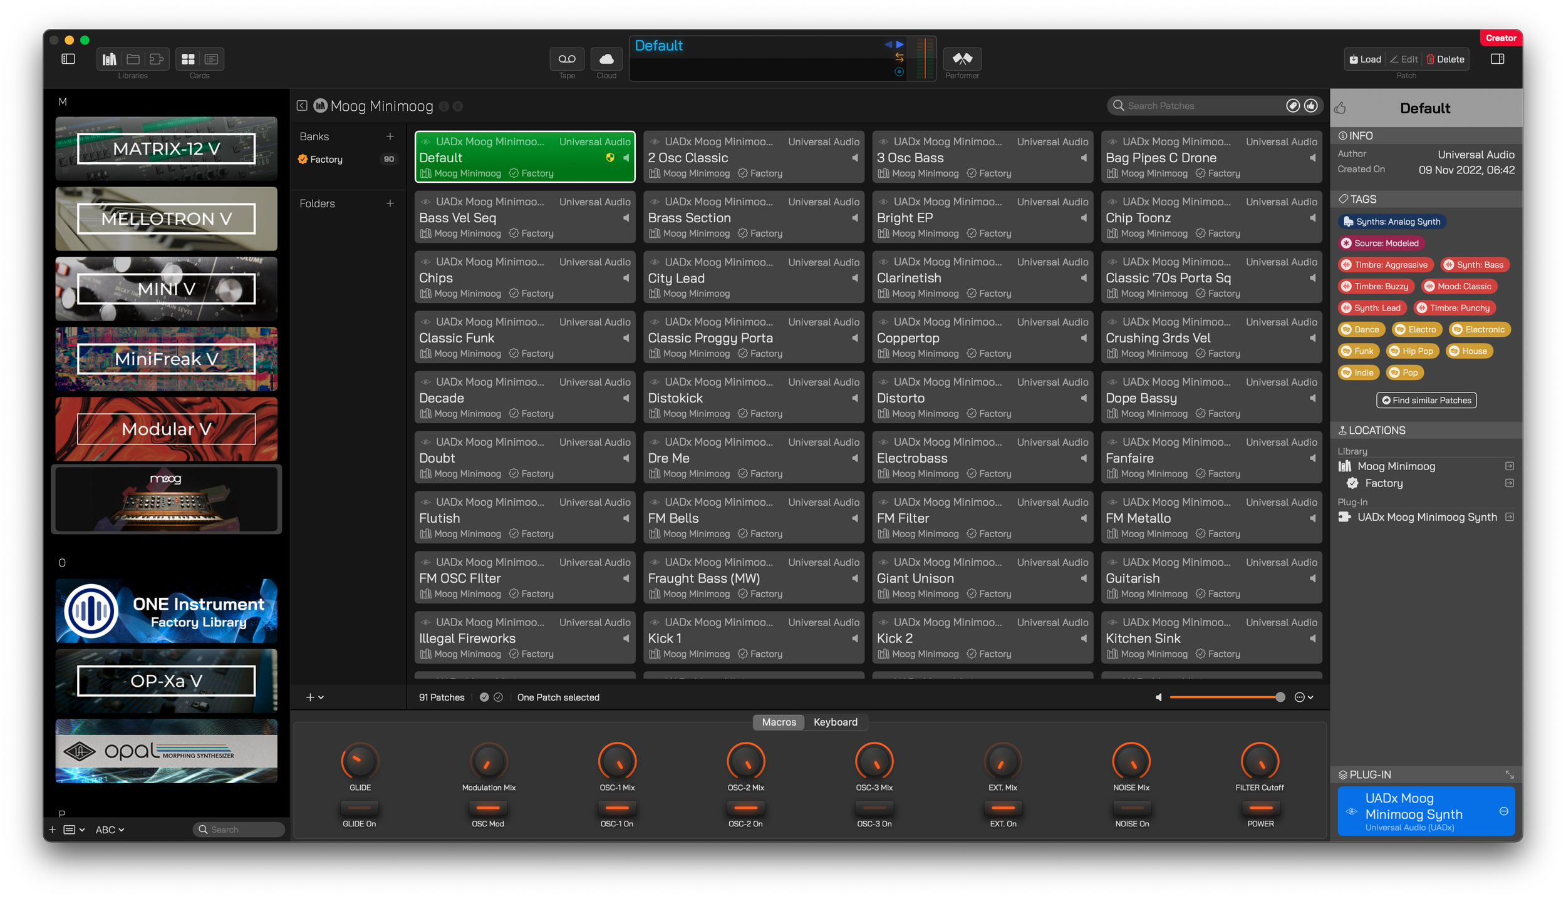Image resolution: width=1566 pixels, height=899 pixels.
Task: Click the add bank plus icon
Action: click(390, 136)
